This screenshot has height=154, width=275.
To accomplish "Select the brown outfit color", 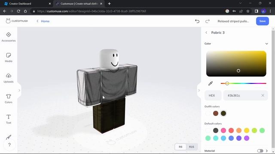I will coord(216,113).
